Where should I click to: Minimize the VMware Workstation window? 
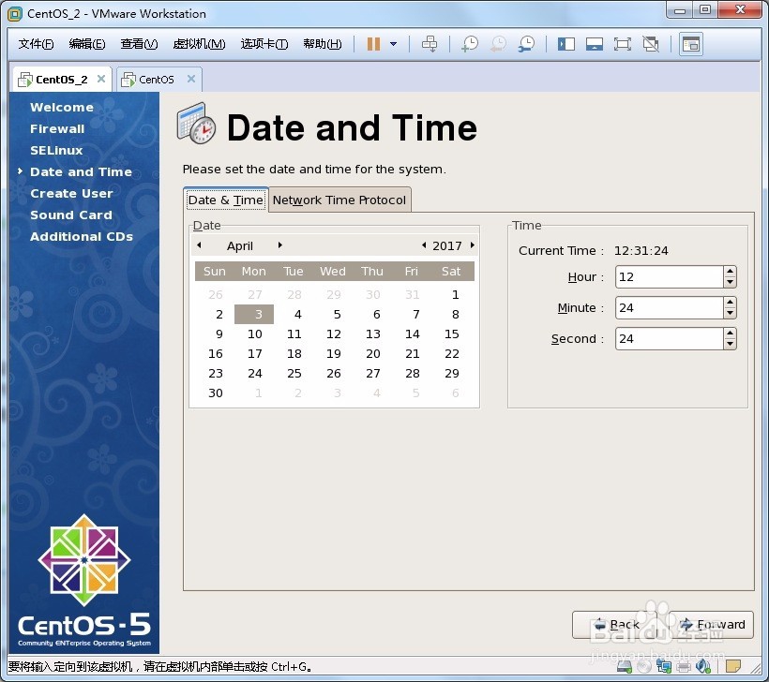coord(680,10)
